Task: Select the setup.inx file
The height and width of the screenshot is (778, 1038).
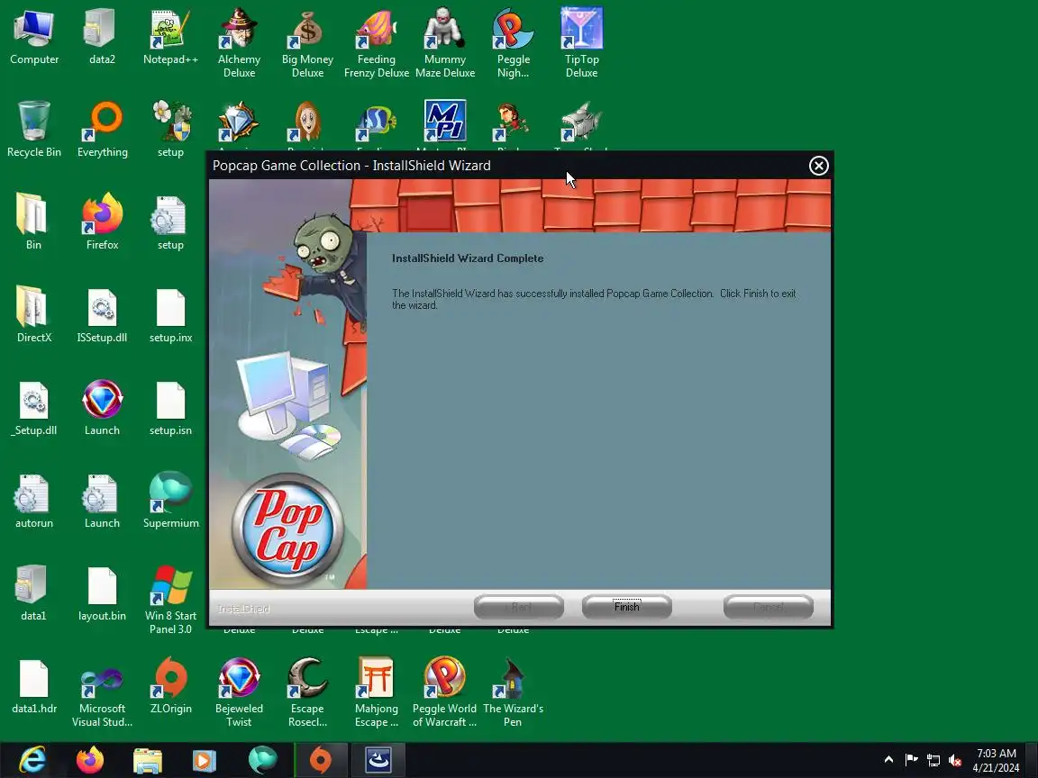Action: 170,315
